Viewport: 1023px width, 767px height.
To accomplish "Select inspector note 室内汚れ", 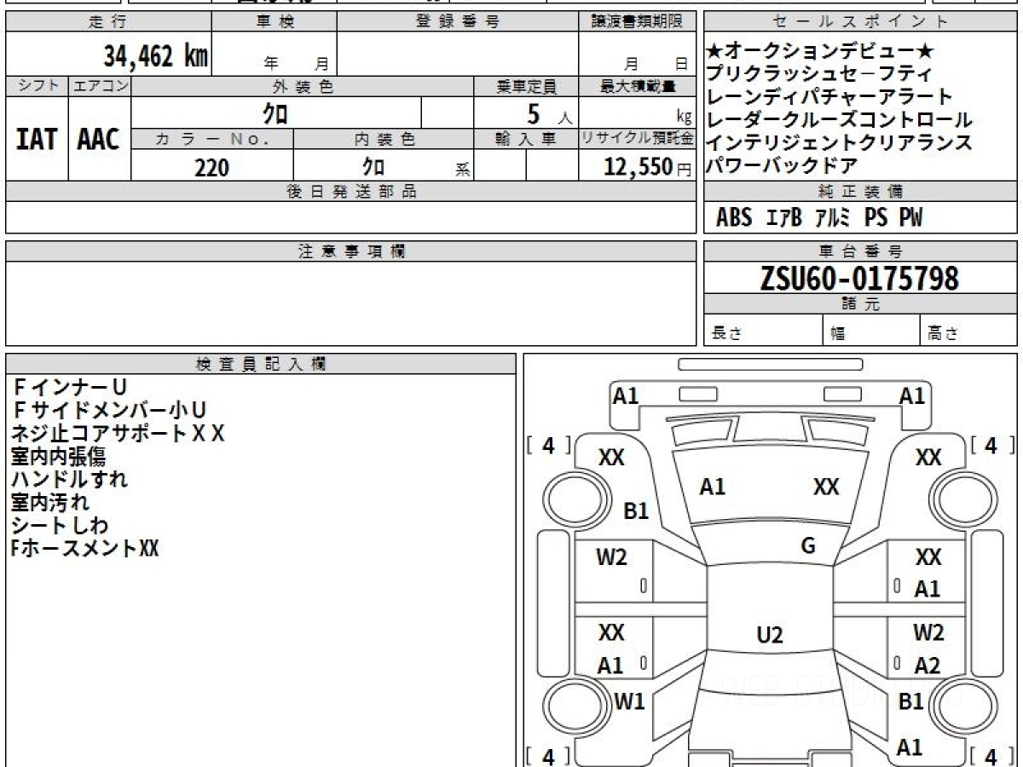I will 50,503.
